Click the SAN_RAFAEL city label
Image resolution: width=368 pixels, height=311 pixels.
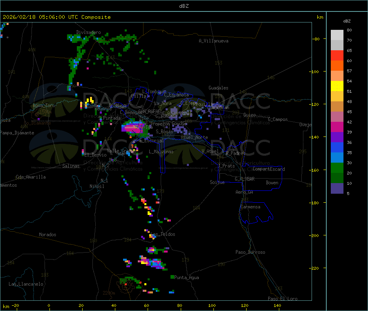[150, 111]
